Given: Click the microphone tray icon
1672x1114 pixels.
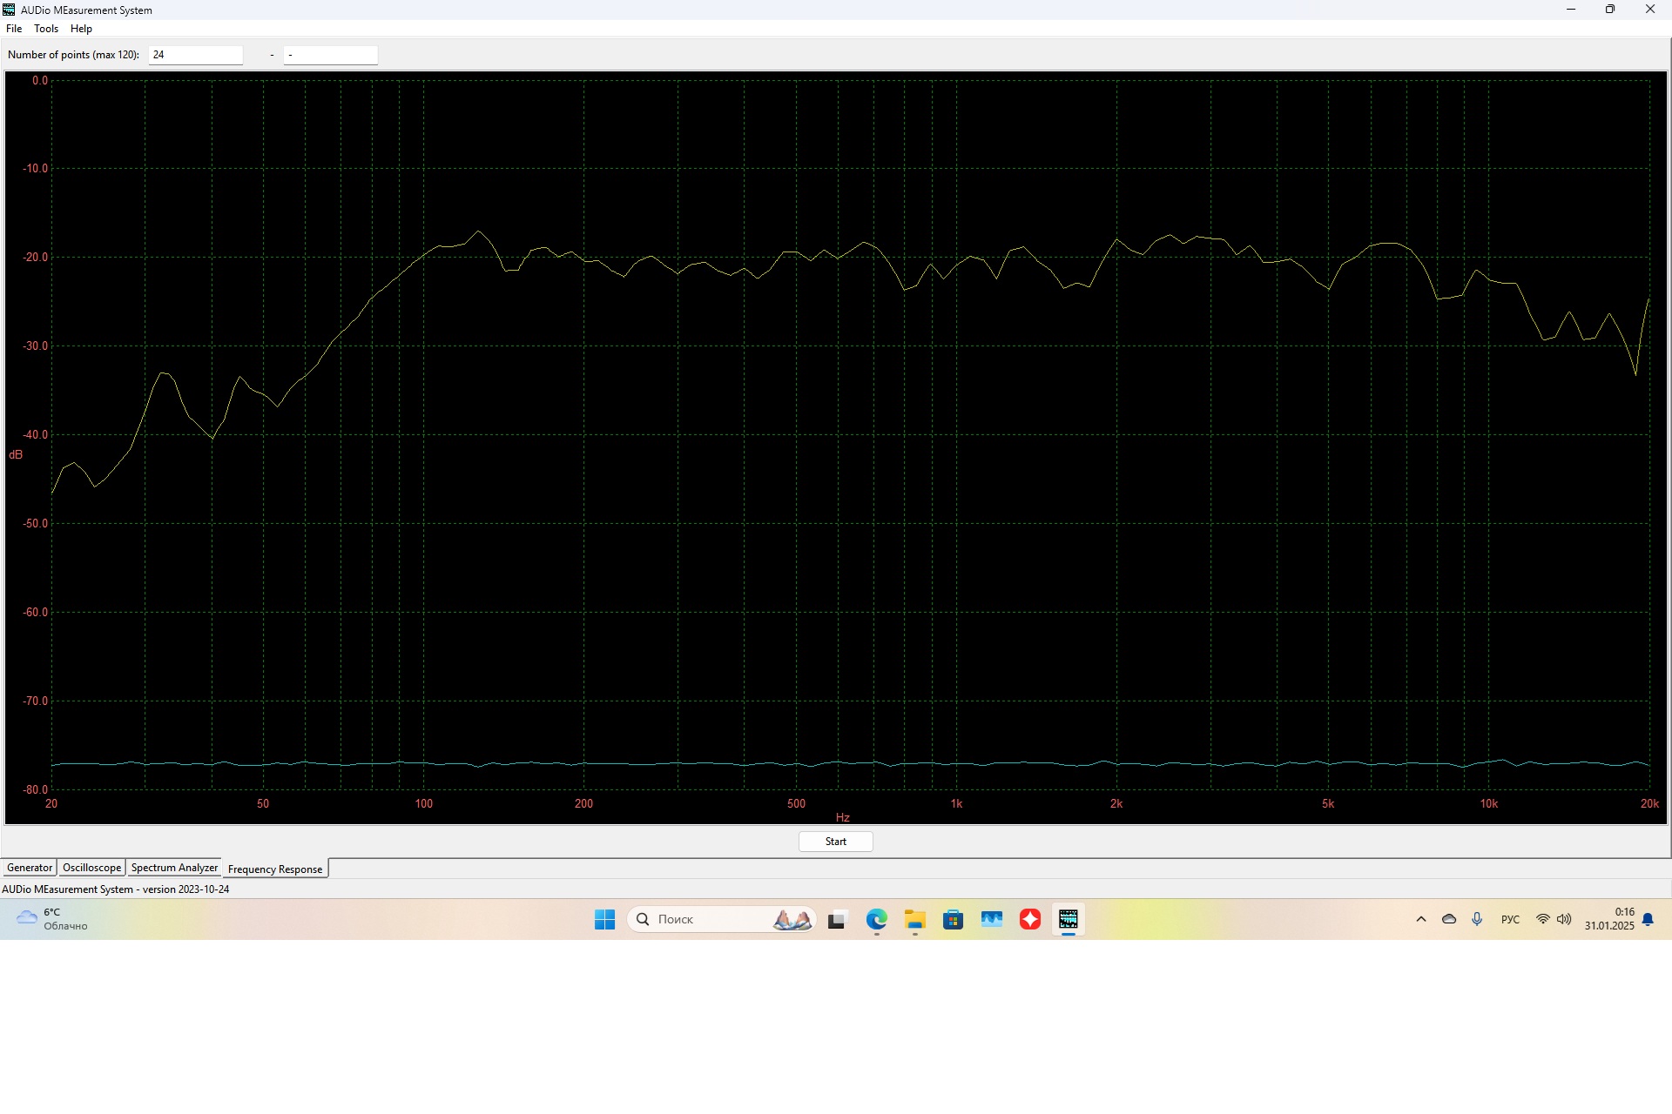Looking at the screenshot, I should 1477,919.
